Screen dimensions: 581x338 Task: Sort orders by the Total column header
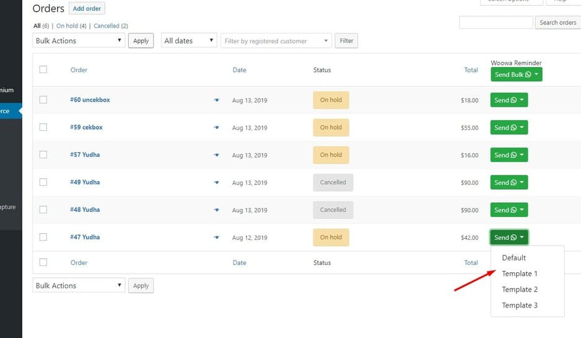coord(471,70)
